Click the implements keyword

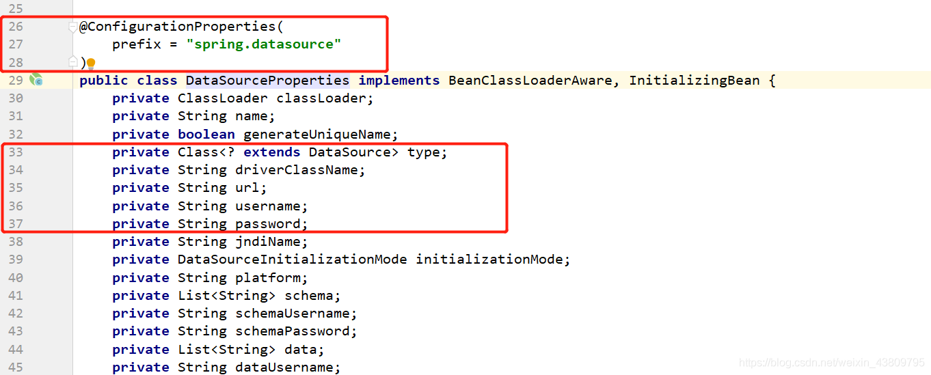399,81
